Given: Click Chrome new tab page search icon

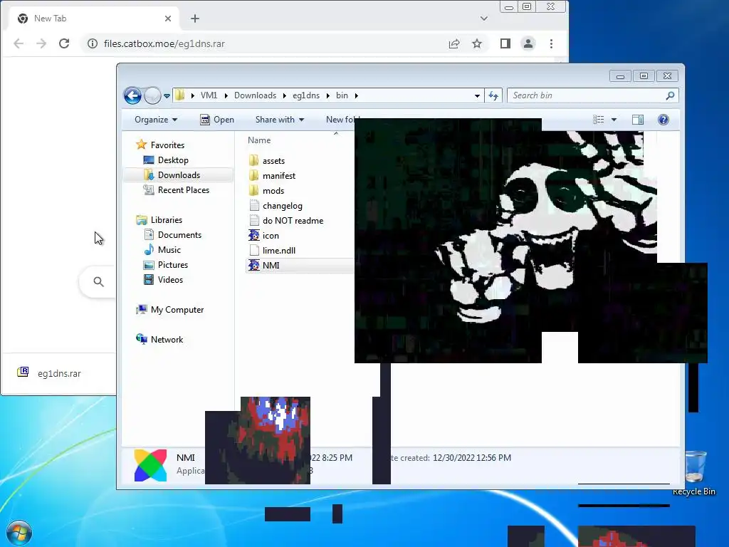Looking at the screenshot, I should tap(98, 281).
